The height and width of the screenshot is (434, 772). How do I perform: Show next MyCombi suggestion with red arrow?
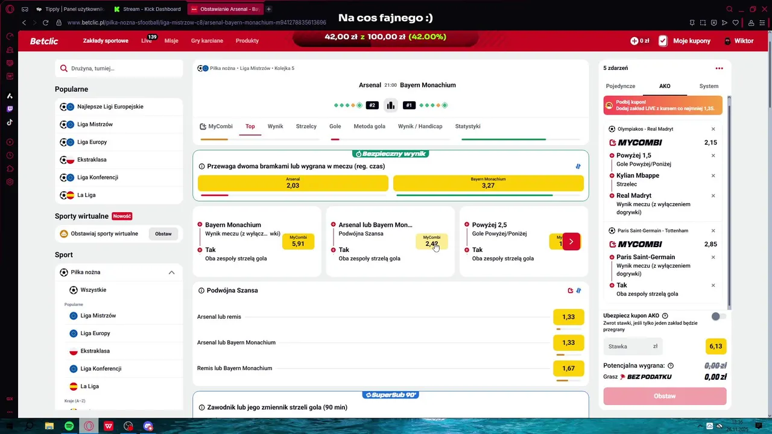pyautogui.click(x=571, y=242)
